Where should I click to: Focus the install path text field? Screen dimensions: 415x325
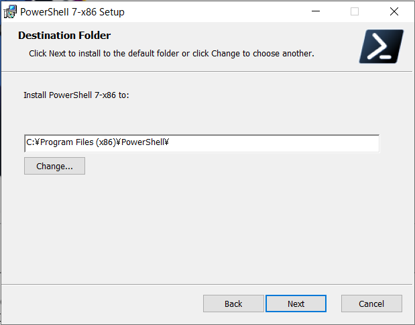(x=202, y=144)
